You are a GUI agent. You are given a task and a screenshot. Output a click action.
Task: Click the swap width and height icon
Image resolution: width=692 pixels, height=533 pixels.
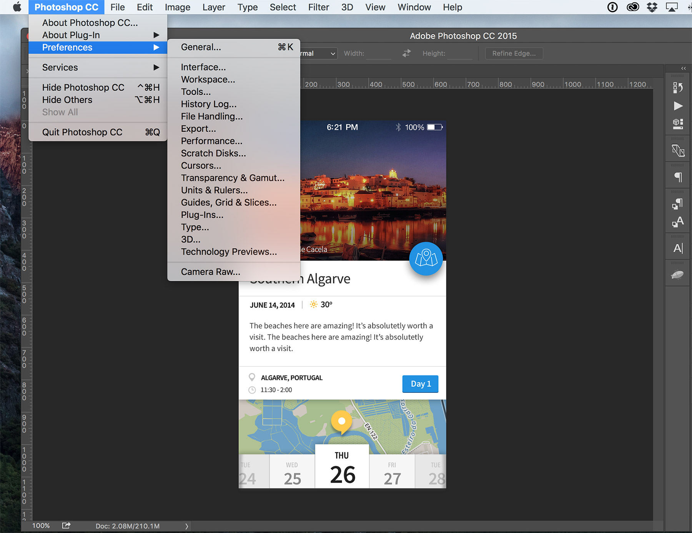[x=406, y=53]
